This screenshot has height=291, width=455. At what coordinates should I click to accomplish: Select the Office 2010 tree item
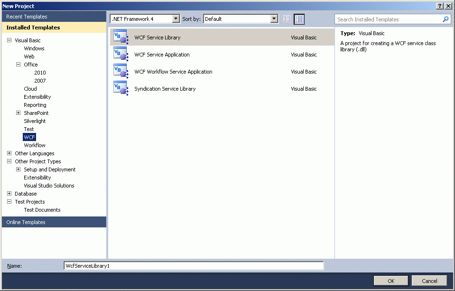(x=40, y=73)
